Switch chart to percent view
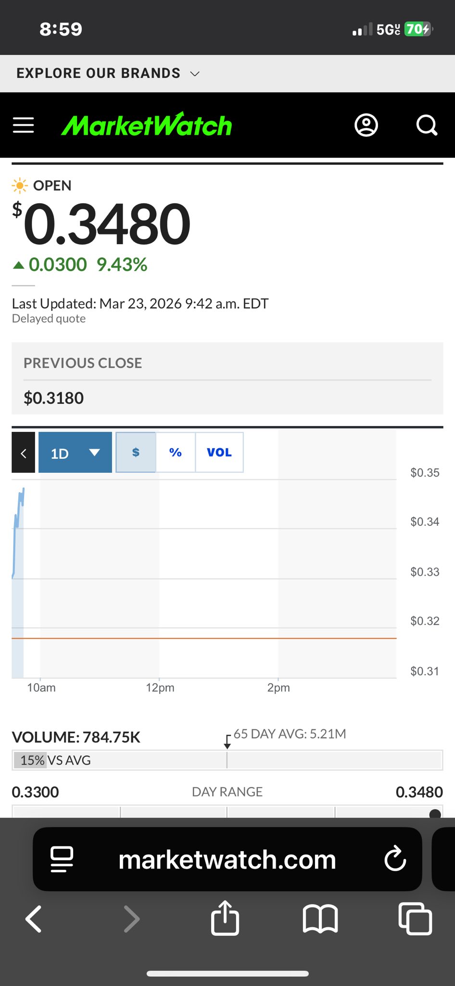The image size is (455, 986). click(176, 453)
